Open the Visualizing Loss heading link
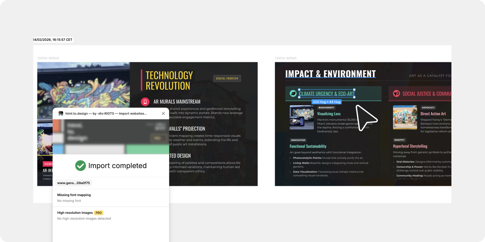Screen dimensions: 485x242 [x=329, y=113]
